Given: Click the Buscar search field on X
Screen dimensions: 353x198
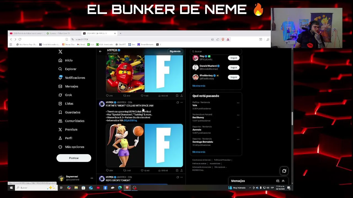Looking at the screenshot, I should pos(216,51).
